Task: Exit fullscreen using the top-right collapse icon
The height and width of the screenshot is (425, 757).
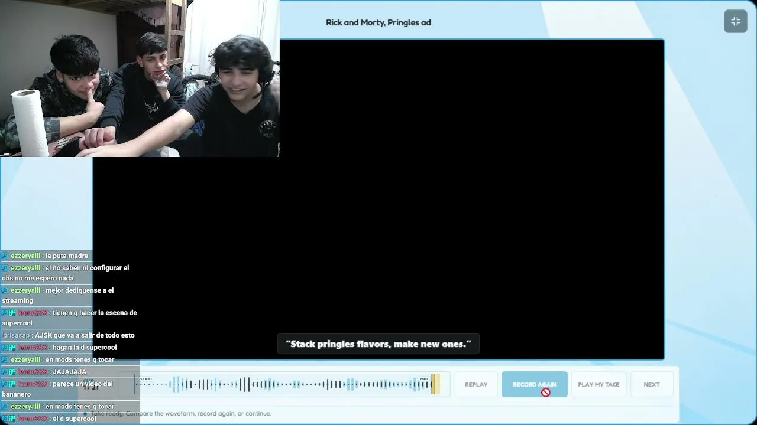Action: click(x=735, y=21)
